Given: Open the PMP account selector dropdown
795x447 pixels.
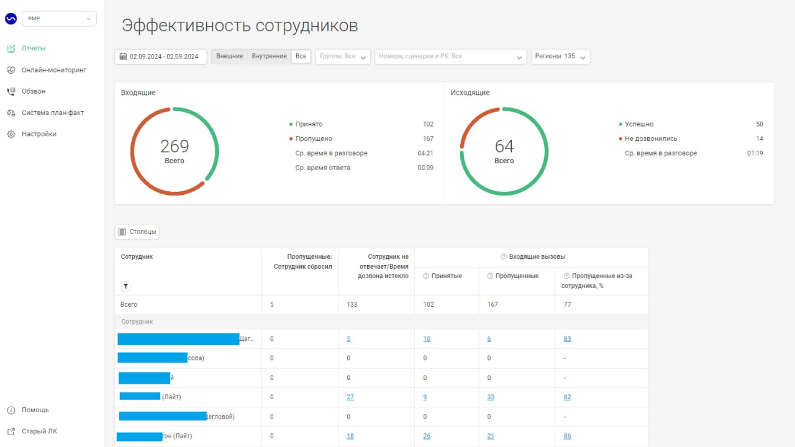Looking at the screenshot, I should [x=59, y=19].
